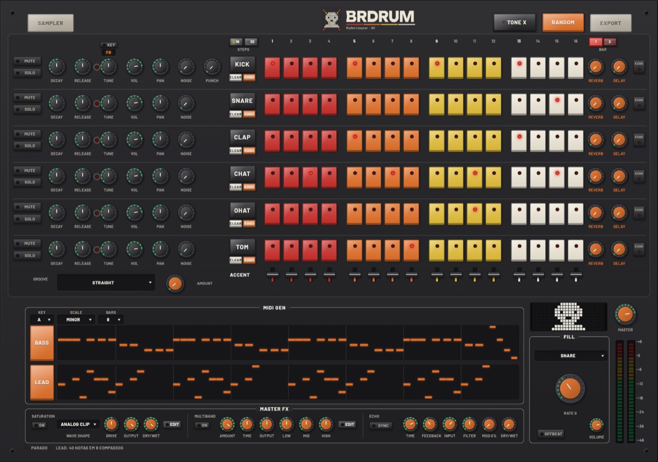Randomize the Clap pattern with RAND
The width and height of the screenshot is (658, 462).
(249, 151)
